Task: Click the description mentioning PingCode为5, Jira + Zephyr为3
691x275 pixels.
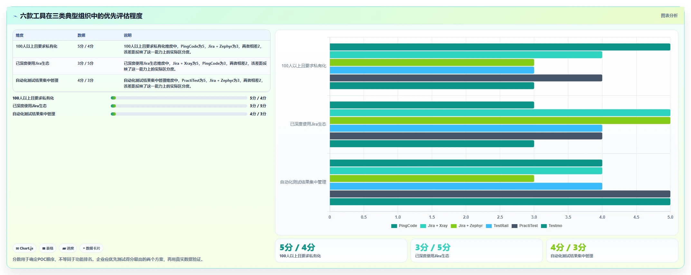Action: tap(193, 49)
